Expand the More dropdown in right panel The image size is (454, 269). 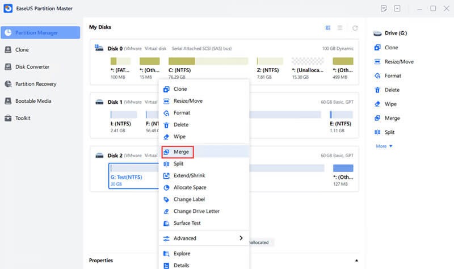[384, 146]
